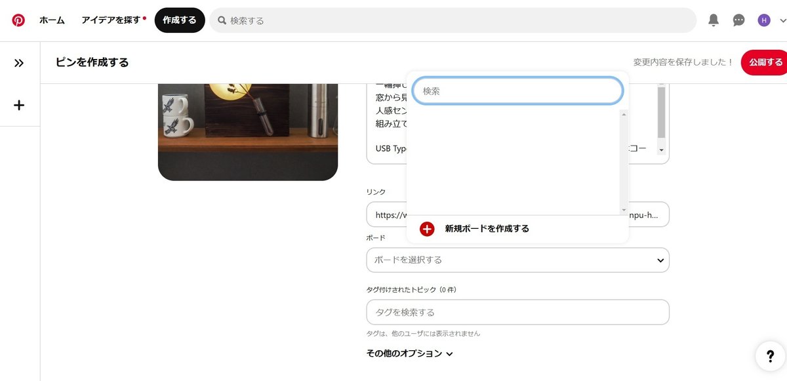This screenshot has width=787, height=381.
Task: Click the purple H profile avatar
Action: pos(764,20)
